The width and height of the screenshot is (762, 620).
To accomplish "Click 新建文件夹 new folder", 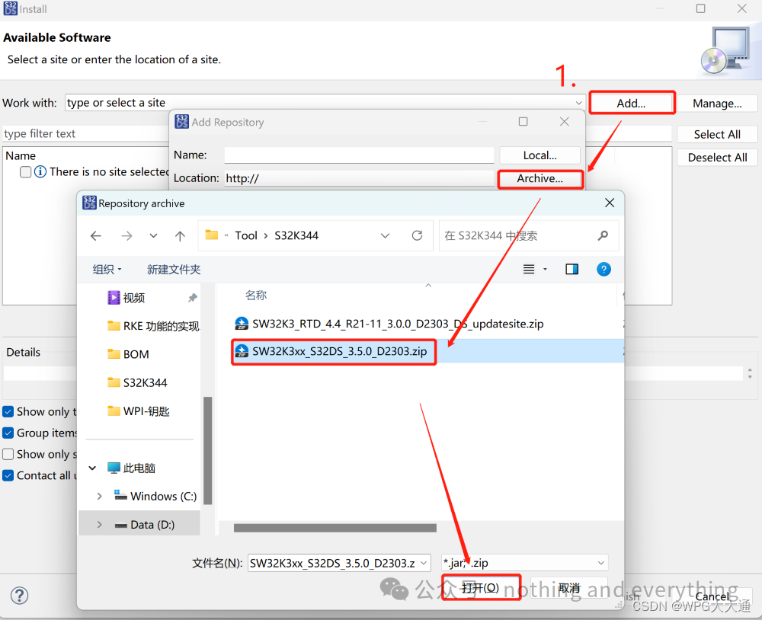I will pos(174,269).
